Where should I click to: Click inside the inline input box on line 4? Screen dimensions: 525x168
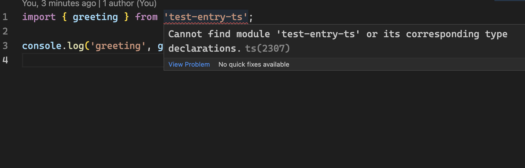(91, 60)
